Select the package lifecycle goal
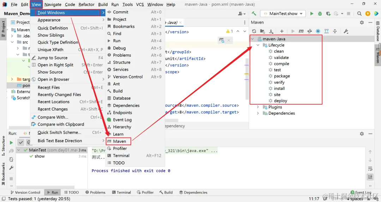 point(282,76)
